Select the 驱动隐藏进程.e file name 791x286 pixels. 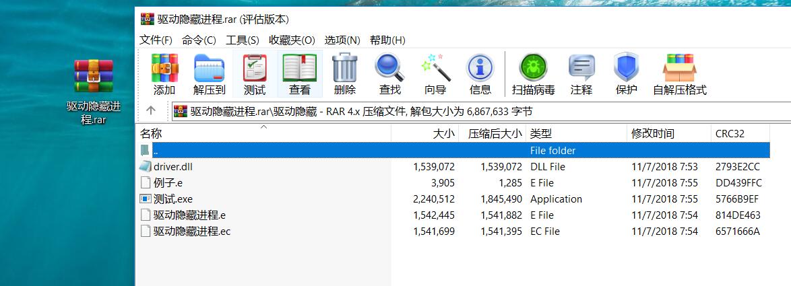click(189, 215)
